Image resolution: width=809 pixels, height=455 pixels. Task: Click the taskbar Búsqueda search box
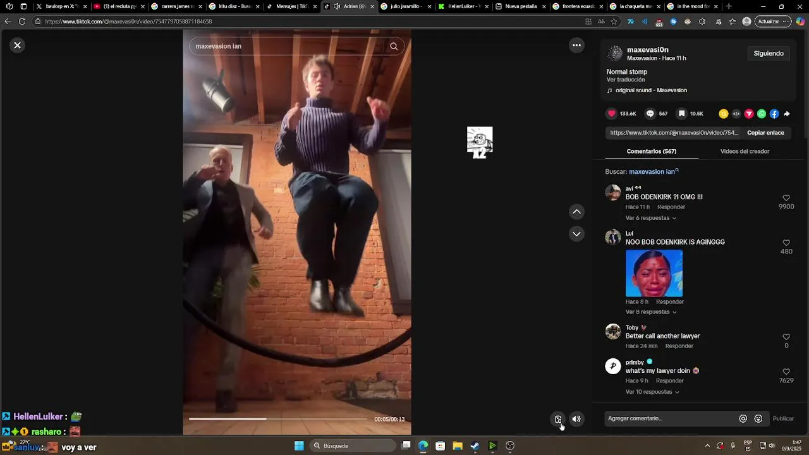point(354,446)
